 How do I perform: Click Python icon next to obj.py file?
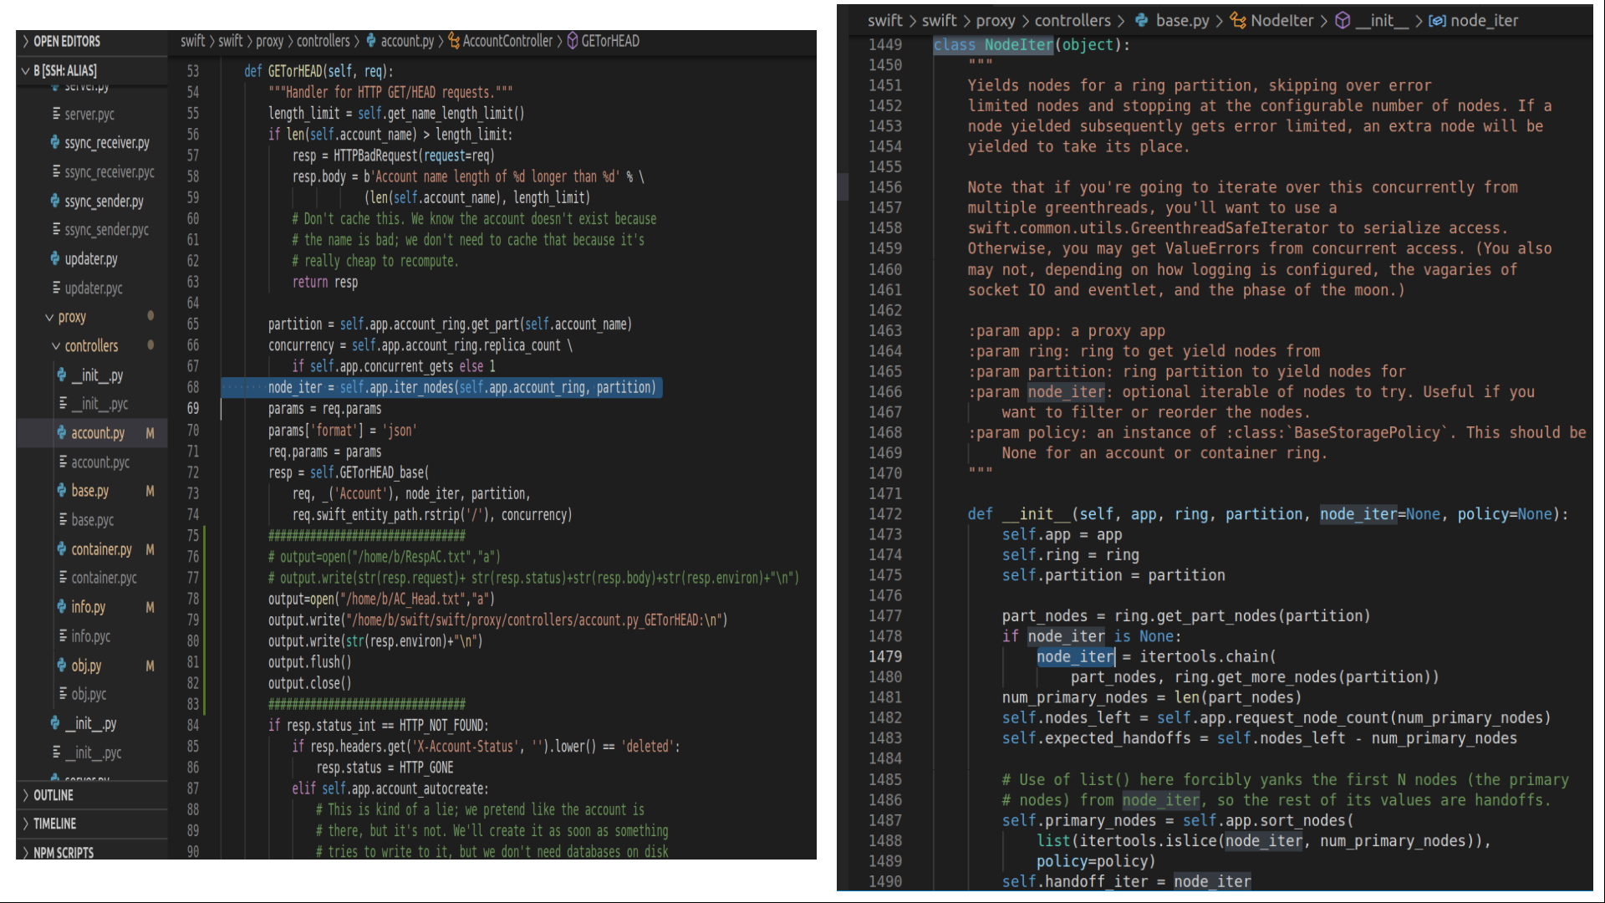pyautogui.click(x=61, y=666)
